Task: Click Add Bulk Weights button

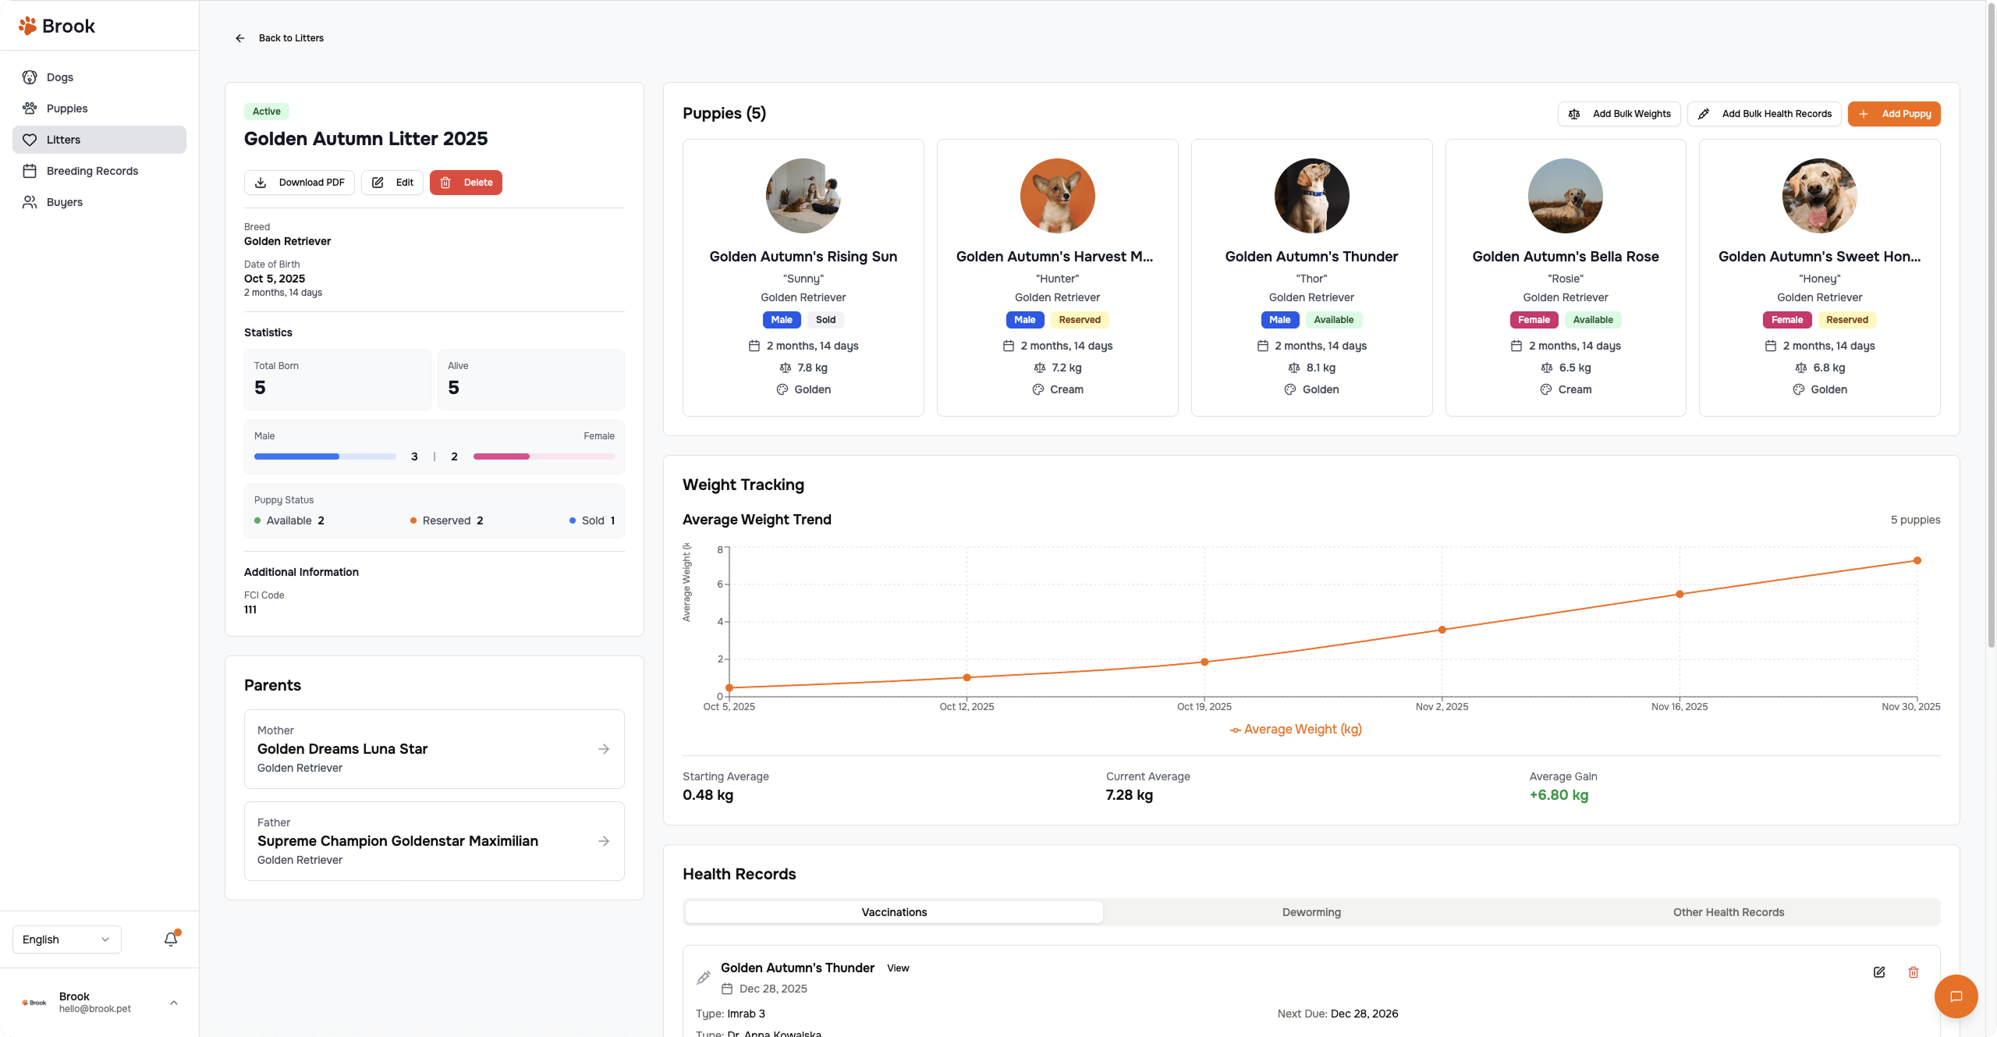Action: point(1619,114)
